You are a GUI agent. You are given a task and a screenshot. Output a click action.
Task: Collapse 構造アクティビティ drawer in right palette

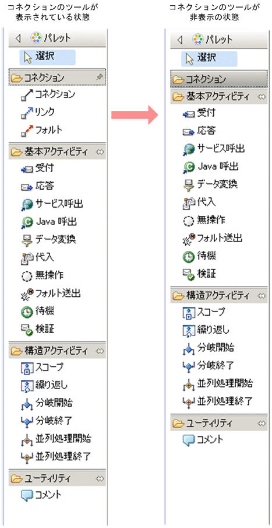pyautogui.click(x=219, y=296)
